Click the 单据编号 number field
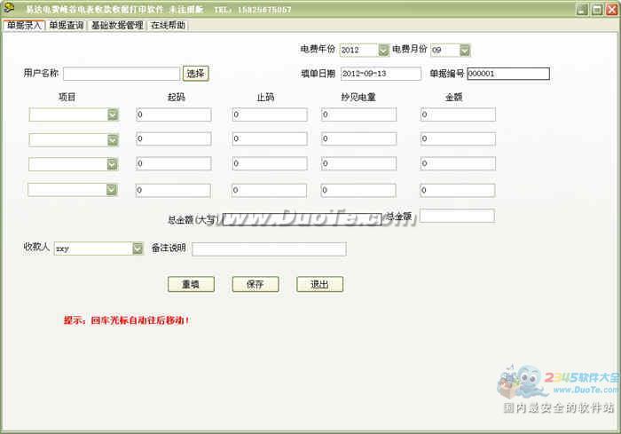The image size is (621, 434). tap(507, 74)
